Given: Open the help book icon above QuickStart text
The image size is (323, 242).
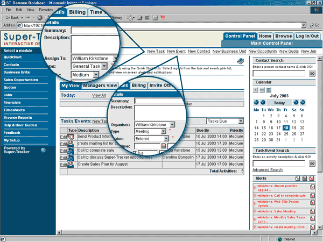Looking at the screenshot, I should (x=241, y=61).
